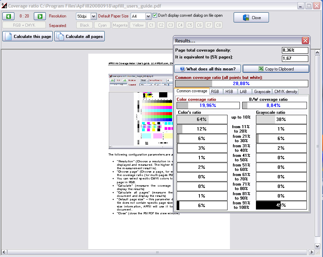Click Copy to Clipboard button

[x=276, y=69]
